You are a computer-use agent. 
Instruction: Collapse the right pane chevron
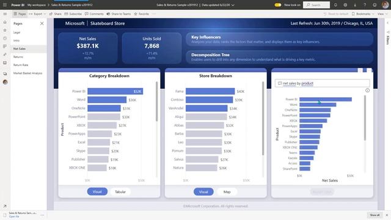pyautogui.click(x=387, y=23)
